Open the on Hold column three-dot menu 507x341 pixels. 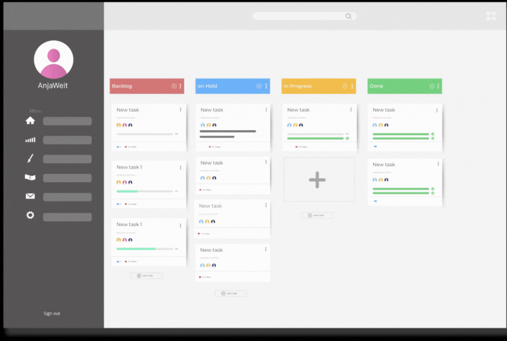[x=266, y=86]
